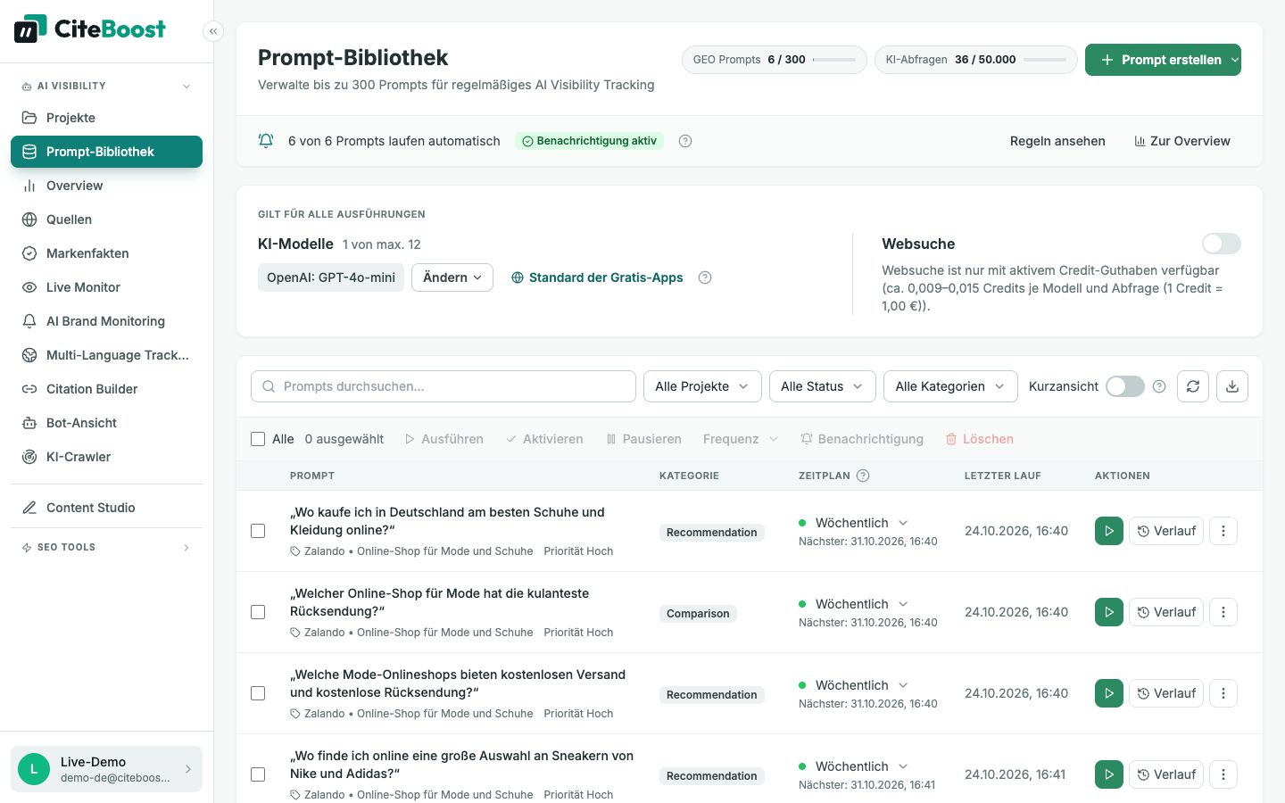Expand the SEO TOOLS sidebar section
Image resolution: width=1285 pixels, height=803 pixels.
click(x=106, y=547)
